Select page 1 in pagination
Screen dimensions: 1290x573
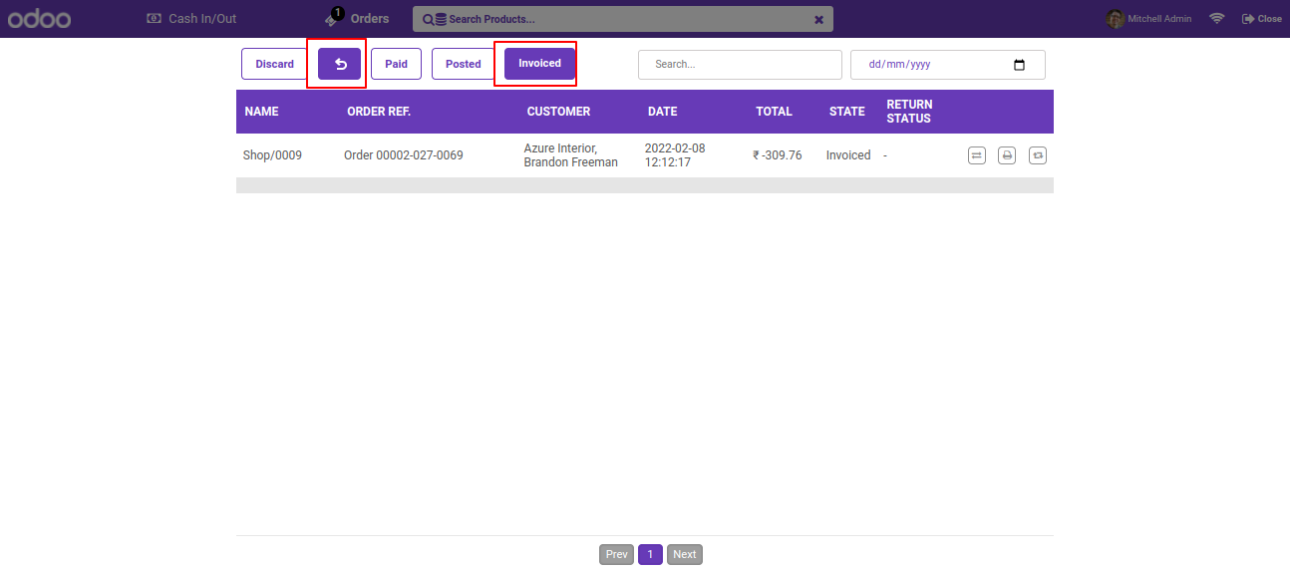[x=650, y=554]
